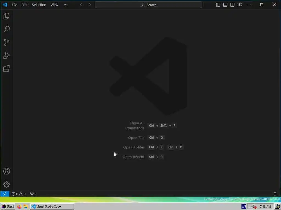Click the EN language indicator
281x210 pixels.
point(244,206)
